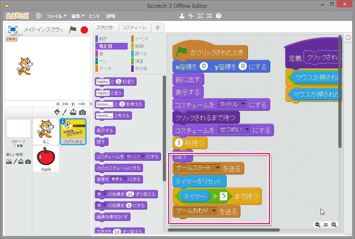The image size is (355, 239).
Task: Reset scripts area zoom with equals icon
Action: tap(326, 224)
